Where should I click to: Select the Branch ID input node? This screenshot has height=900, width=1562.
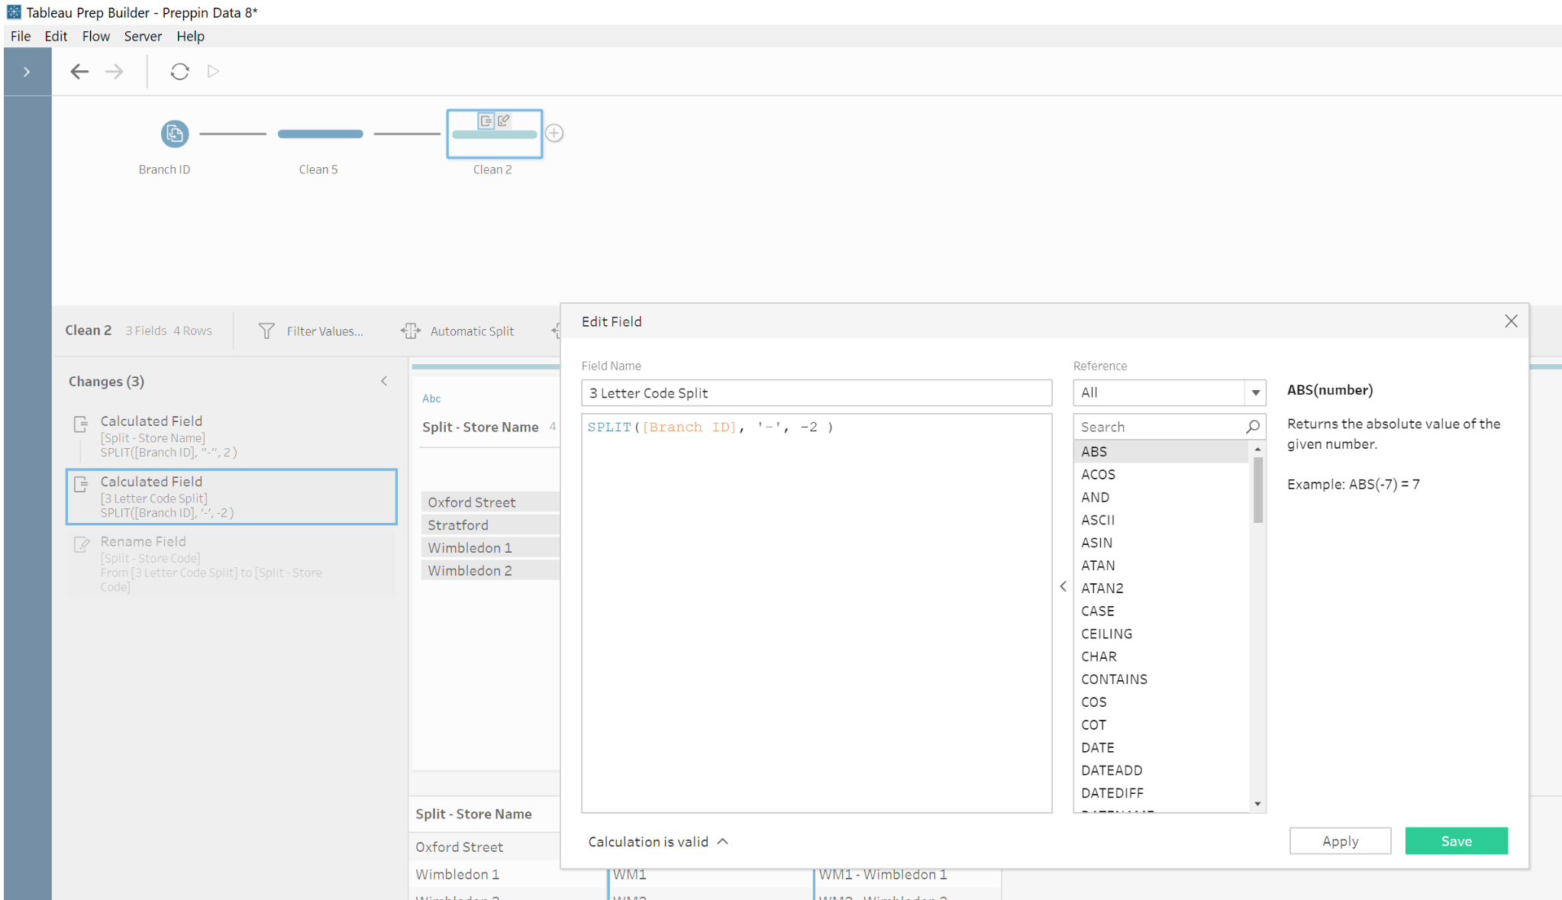pyautogui.click(x=174, y=134)
